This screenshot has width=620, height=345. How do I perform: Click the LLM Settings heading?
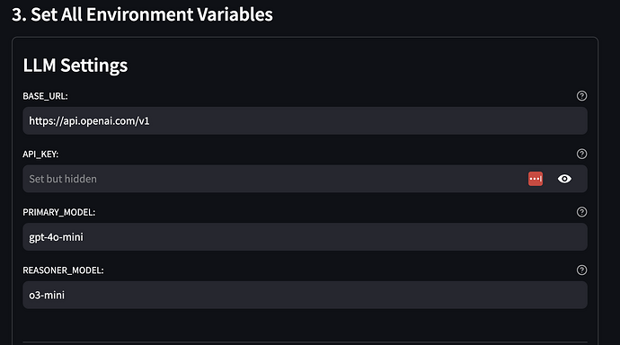75,66
